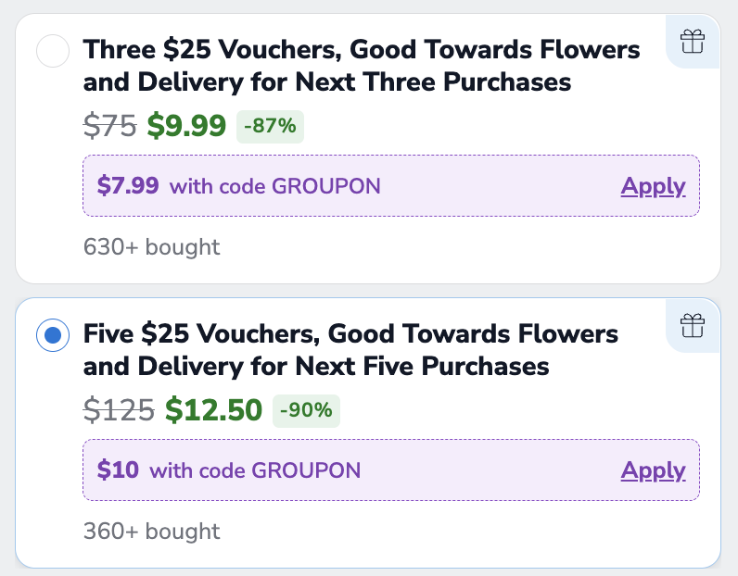
Task: Click the $10 promo price text
Action: click(x=118, y=470)
